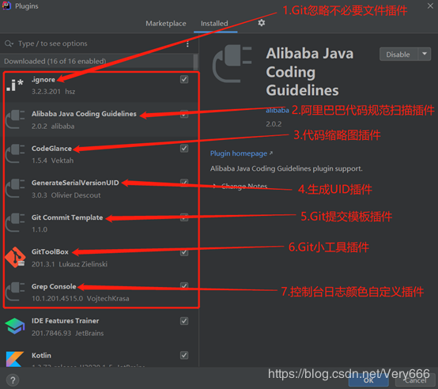Click the CodeGlance plugin icon
The height and width of the screenshot is (389, 438).
(x=15, y=153)
